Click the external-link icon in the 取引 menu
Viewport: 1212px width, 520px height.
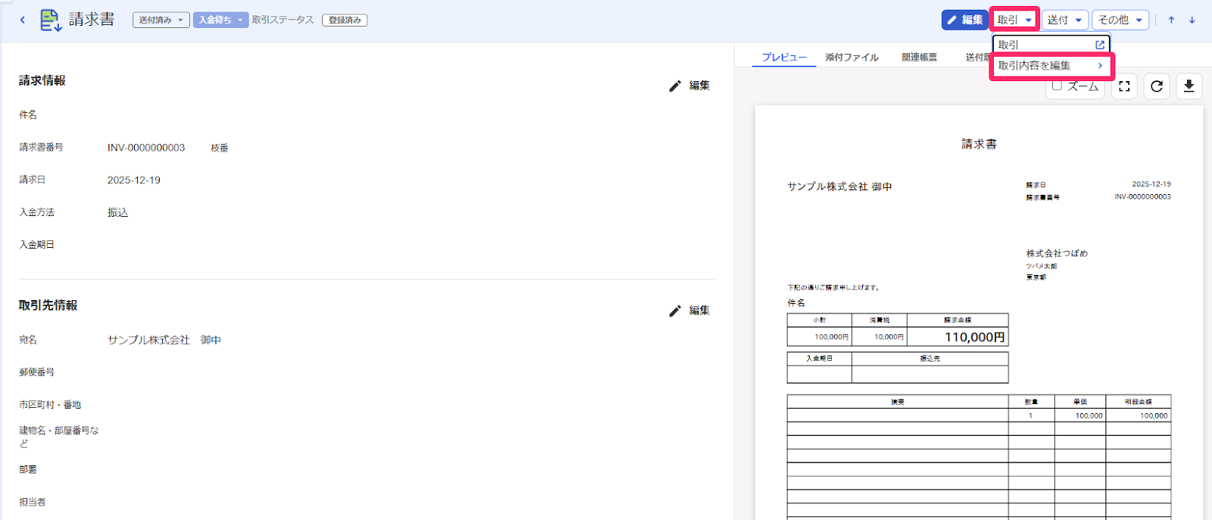1100,45
